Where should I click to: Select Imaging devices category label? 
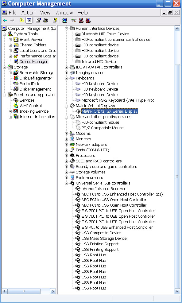tap(90, 73)
